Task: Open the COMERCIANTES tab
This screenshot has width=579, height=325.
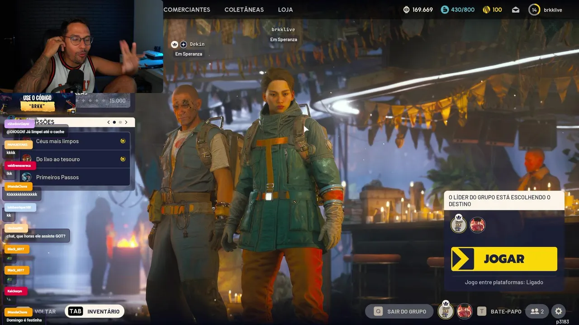Action: coord(187,9)
